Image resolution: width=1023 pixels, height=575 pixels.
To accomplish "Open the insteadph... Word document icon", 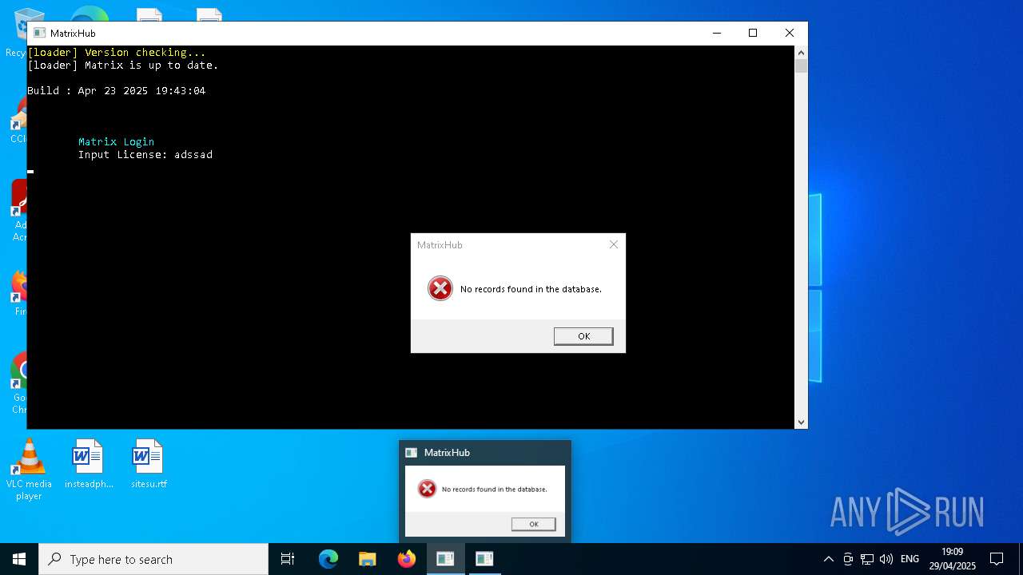I will pyautogui.click(x=89, y=464).
